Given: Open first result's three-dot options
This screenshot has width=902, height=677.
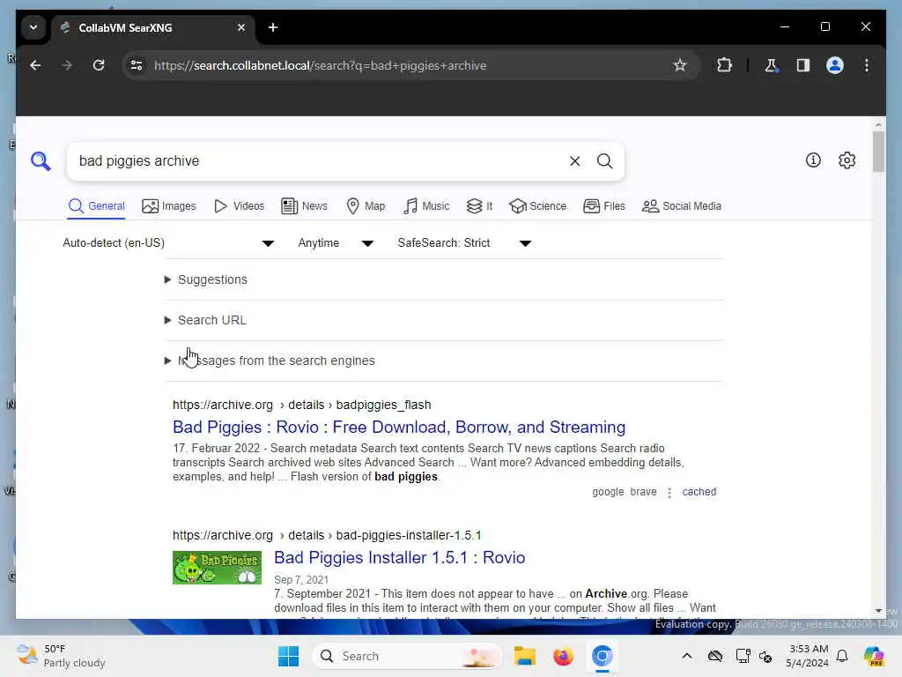Looking at the screenshot, I should [669, 493].
